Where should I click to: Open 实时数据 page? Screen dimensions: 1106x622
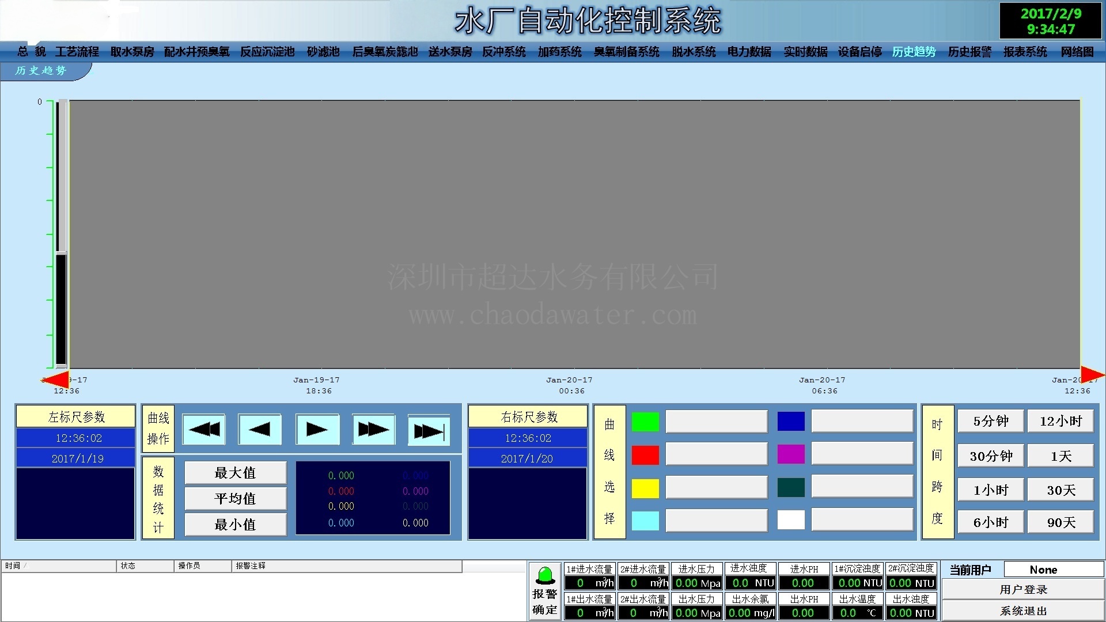point(805,52)
